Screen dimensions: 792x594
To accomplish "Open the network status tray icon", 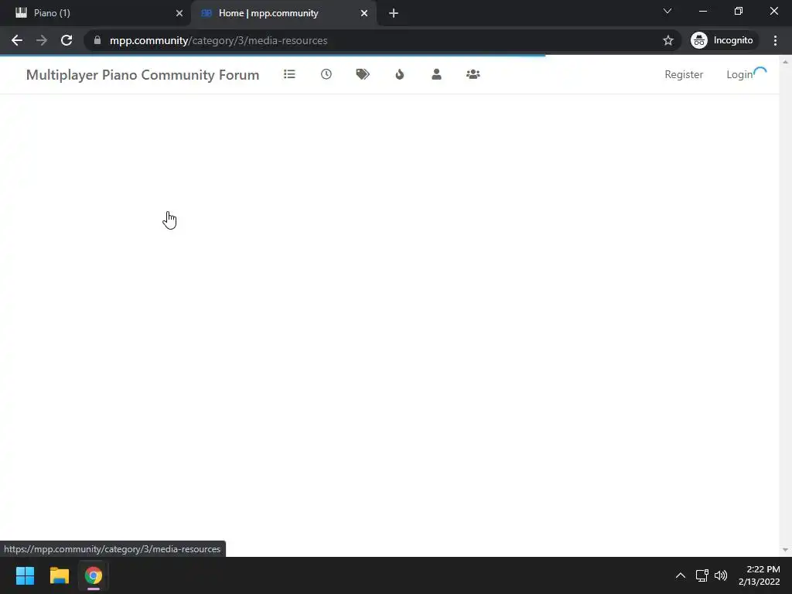I will 702,575.
